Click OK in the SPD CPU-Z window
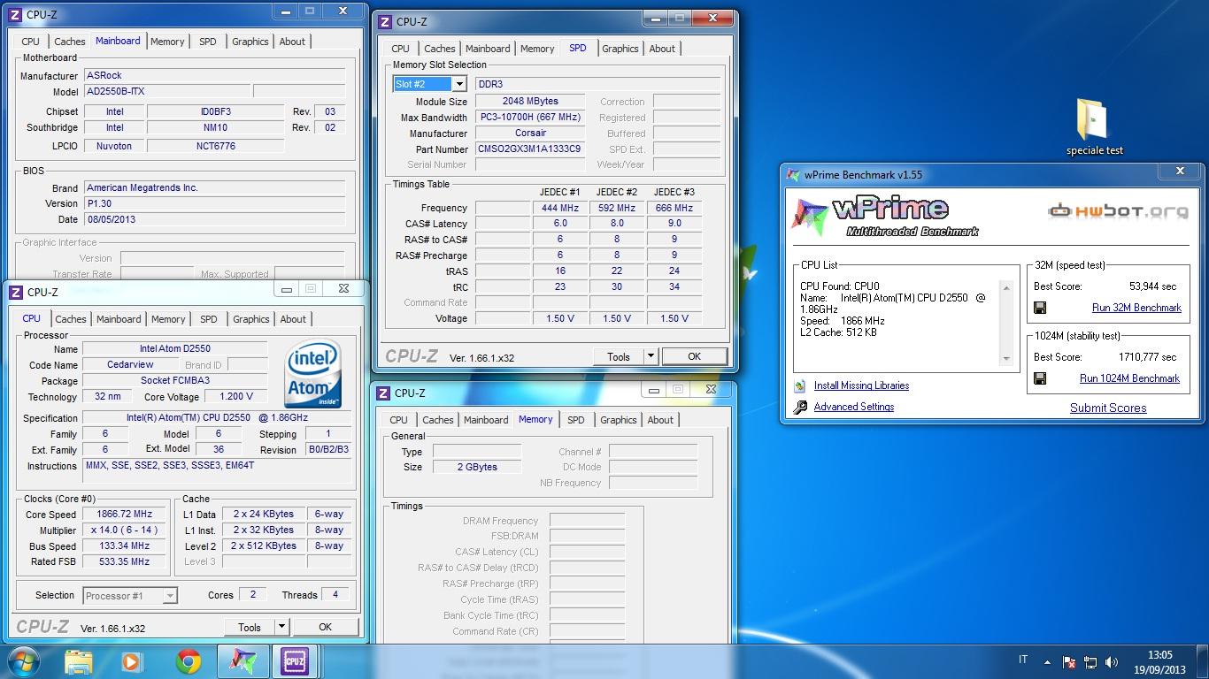Image resolution: width=1209 pixels, height=679 pixels. coord(694,356)
